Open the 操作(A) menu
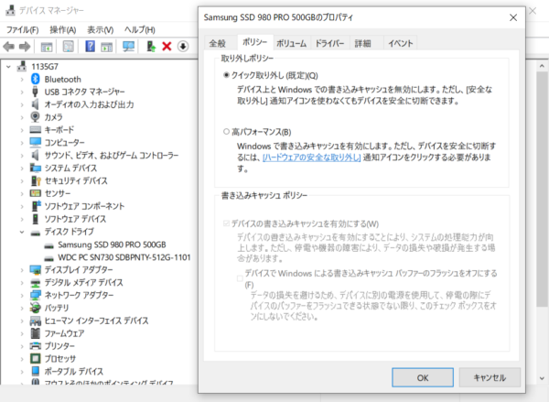The image size is (549, 402). 63,30
